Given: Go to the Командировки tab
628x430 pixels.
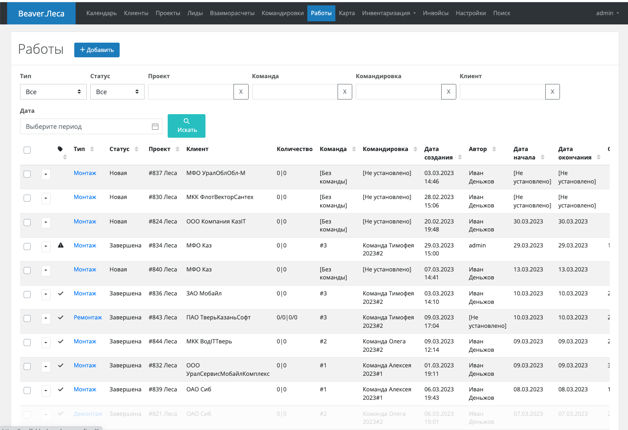Looking at the screenshot, I should click(282, 13).
